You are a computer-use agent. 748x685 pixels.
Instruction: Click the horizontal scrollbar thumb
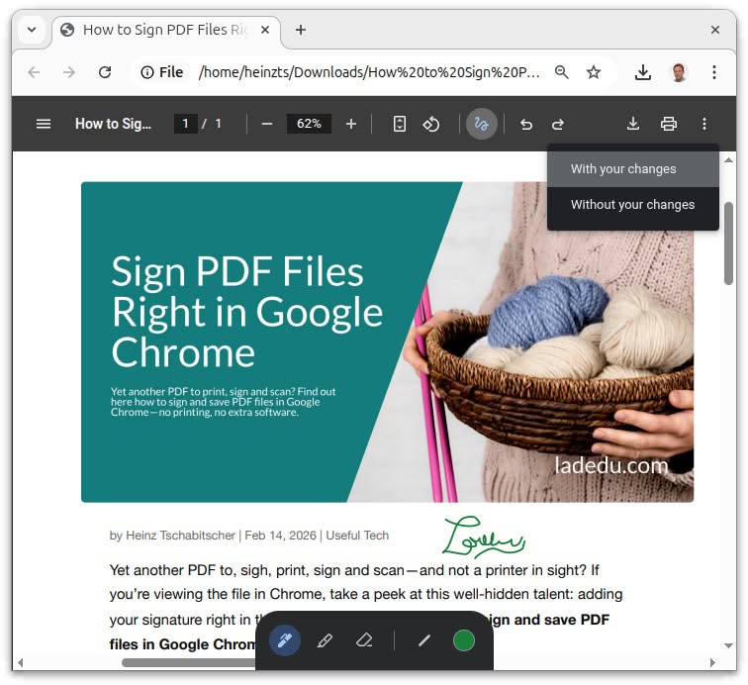189,662
